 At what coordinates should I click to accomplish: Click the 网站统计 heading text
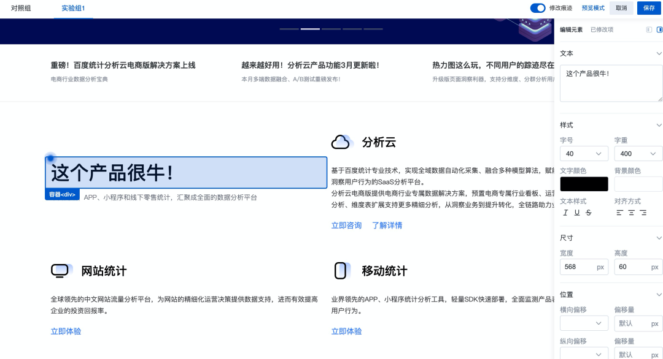104,271
